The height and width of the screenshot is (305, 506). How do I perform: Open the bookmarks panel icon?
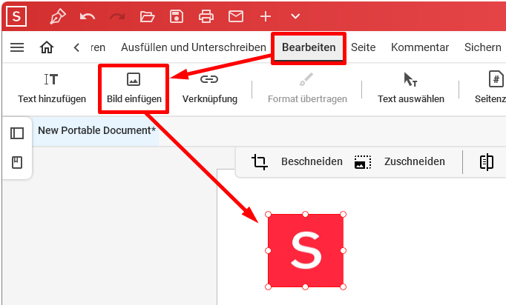tap(17, 162)
